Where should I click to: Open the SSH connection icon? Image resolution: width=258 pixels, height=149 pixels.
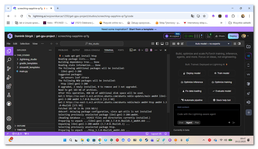tap(209, 36)
